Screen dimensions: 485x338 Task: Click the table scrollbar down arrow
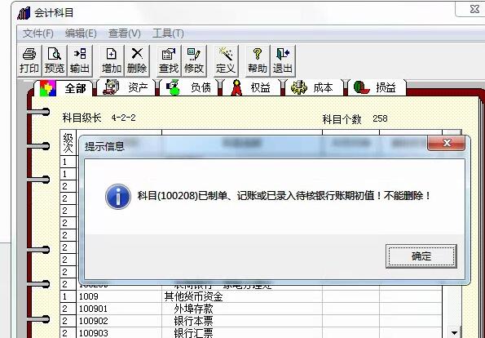454,333
